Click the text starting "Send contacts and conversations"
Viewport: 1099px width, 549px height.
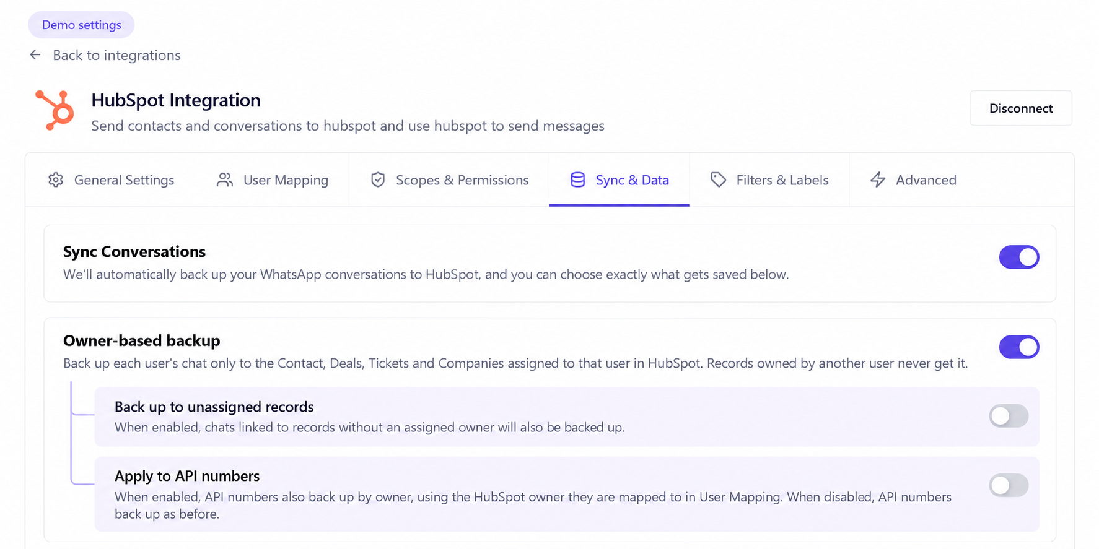point(348,126)
